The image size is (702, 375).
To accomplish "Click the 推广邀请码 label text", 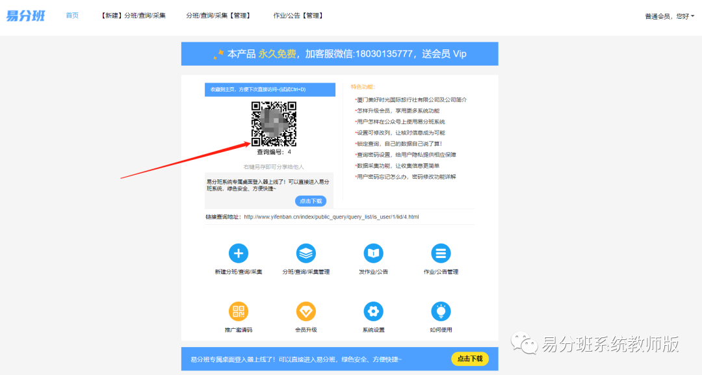I will 238,330.
